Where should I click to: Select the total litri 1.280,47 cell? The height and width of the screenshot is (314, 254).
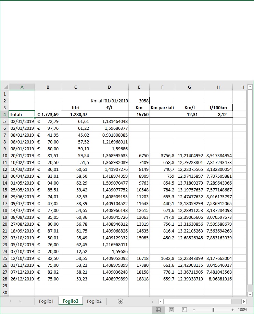pos(75,115)
